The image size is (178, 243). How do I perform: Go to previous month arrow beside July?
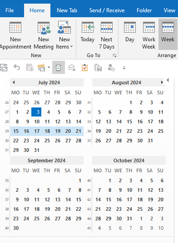[14, 83]
